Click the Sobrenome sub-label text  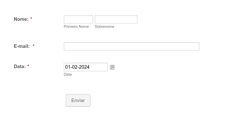click(104, 27)
